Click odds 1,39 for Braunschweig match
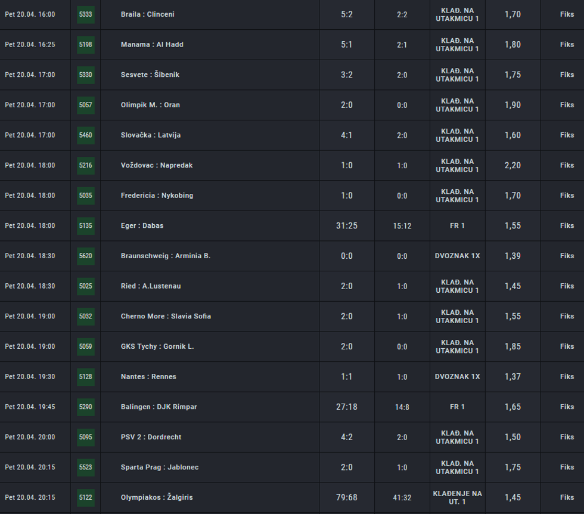 click(x=512, y=256)
